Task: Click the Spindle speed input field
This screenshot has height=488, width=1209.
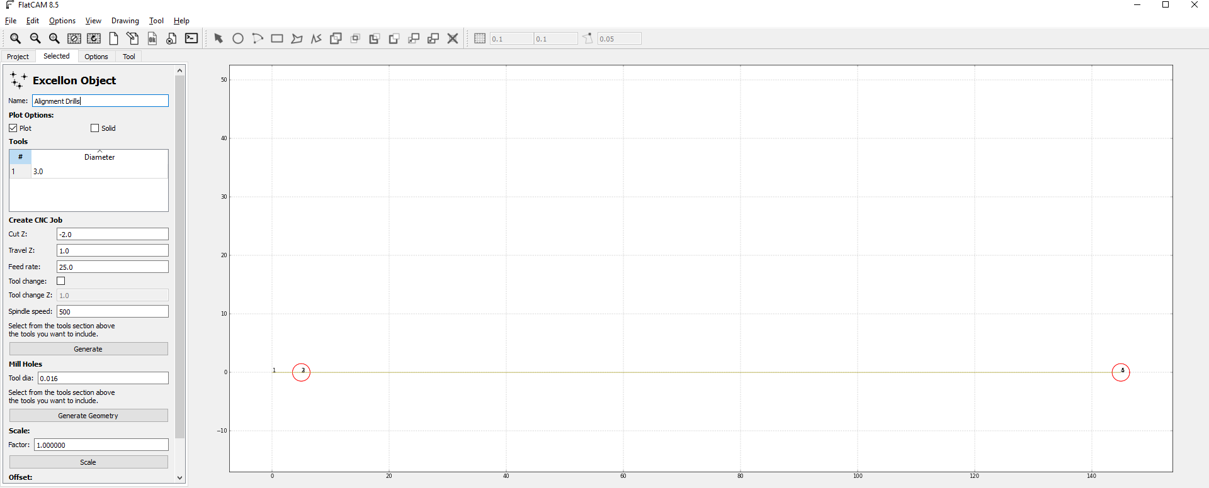Action: (113, 311)
